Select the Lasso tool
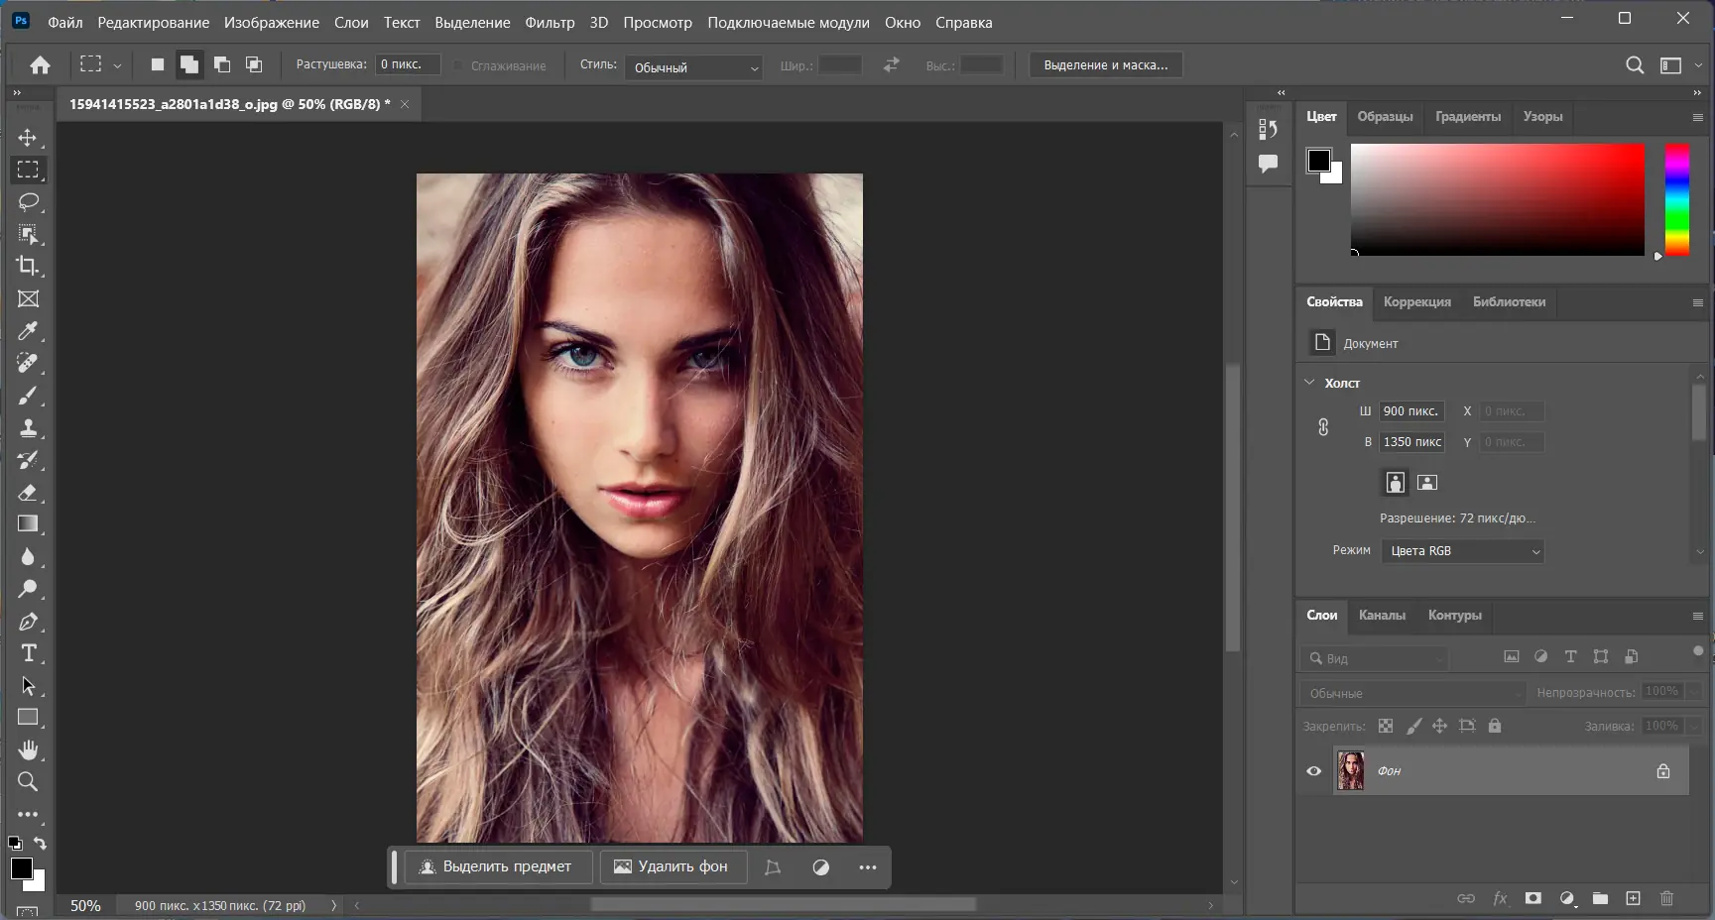The height and width of the screenshot is (920, 1715). pyautogui.click(x=28, y=202)
